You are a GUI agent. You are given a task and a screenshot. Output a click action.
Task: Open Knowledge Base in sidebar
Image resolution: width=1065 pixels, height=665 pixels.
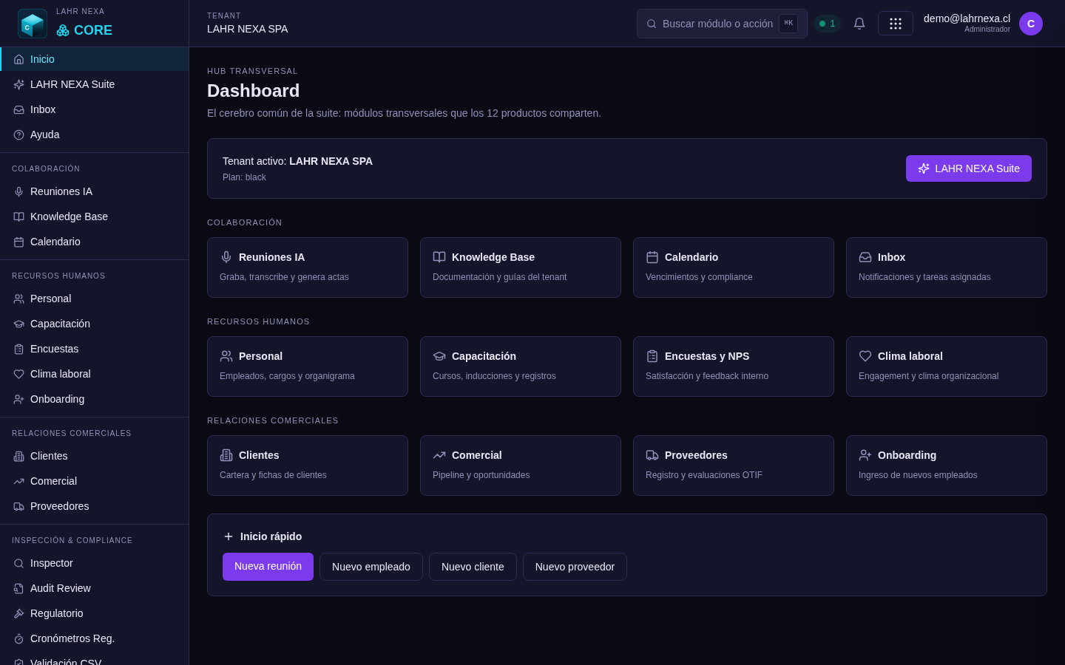[95, 216]
